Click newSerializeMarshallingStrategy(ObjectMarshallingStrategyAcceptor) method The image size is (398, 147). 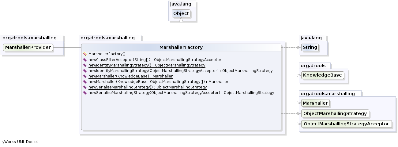tap(181, 93)
